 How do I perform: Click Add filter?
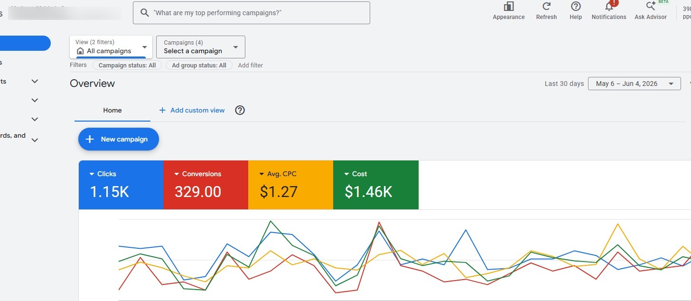(x=251, y=66)
